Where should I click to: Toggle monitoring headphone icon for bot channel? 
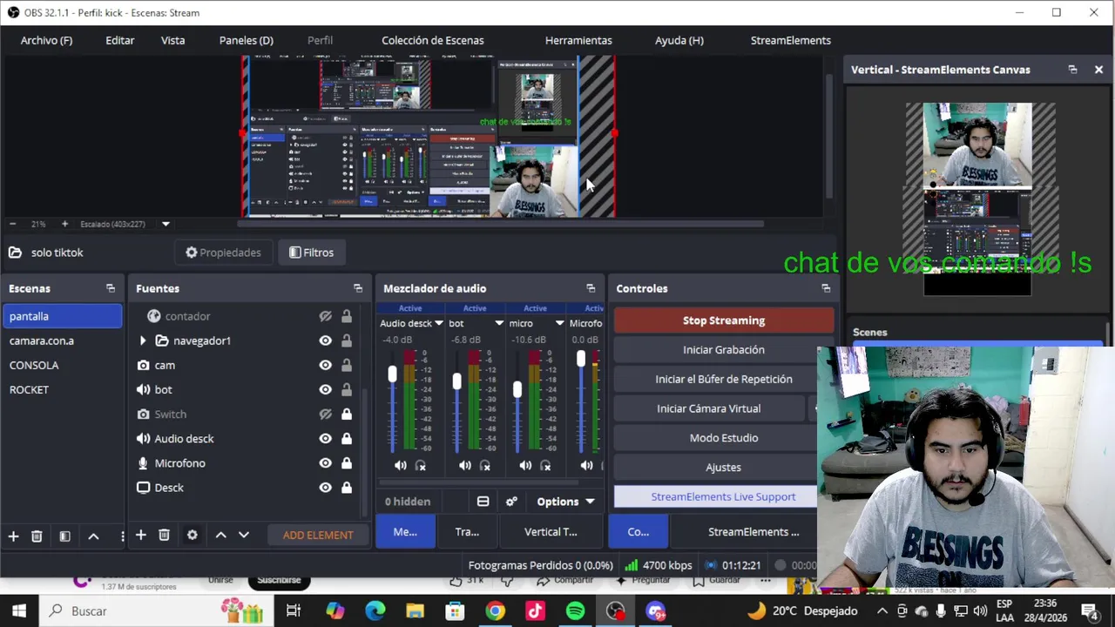tap(485, 466)
